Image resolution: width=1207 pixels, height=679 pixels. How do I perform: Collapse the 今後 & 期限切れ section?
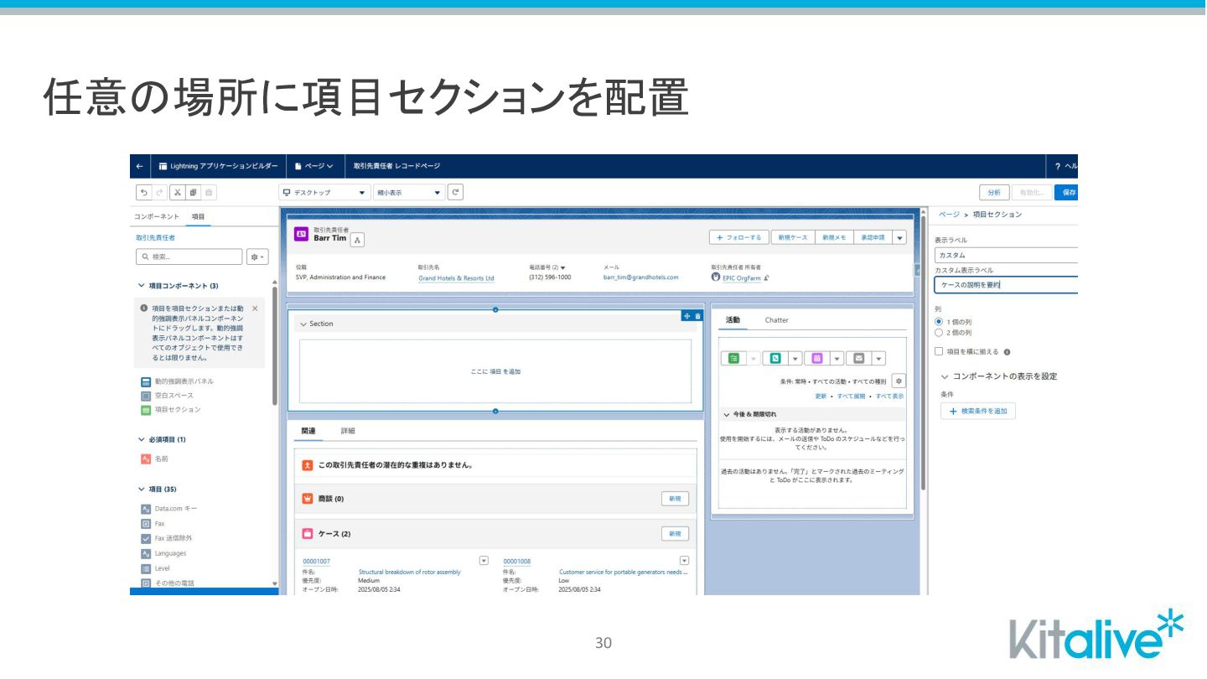pos(727,414)
